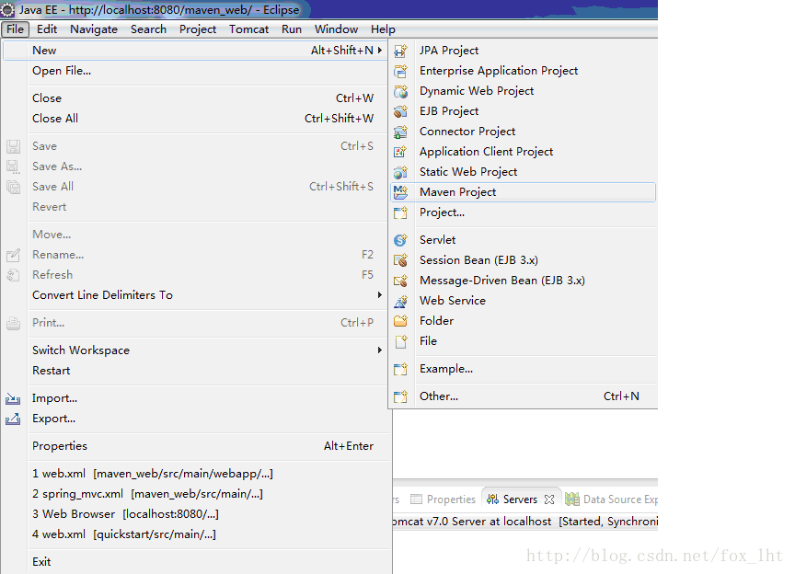Click the Servlet icon in submenu
The image size is (795, 574).
tap(400, 240)
